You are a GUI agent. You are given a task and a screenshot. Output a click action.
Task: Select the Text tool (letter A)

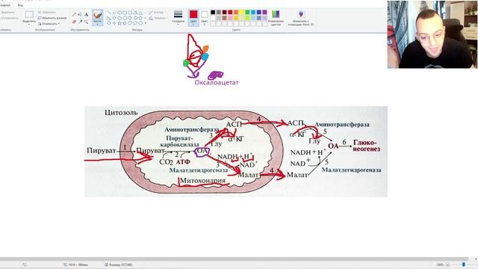87,15
